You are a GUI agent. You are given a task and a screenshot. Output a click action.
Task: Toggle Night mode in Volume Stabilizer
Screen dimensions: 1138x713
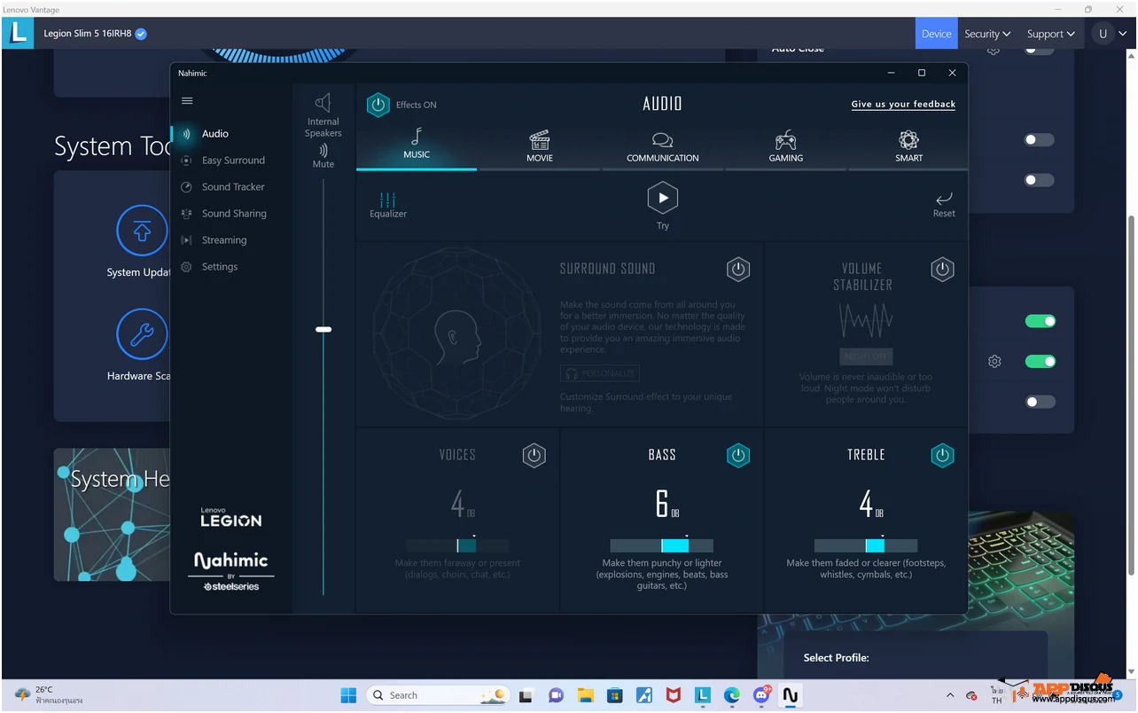866,356
